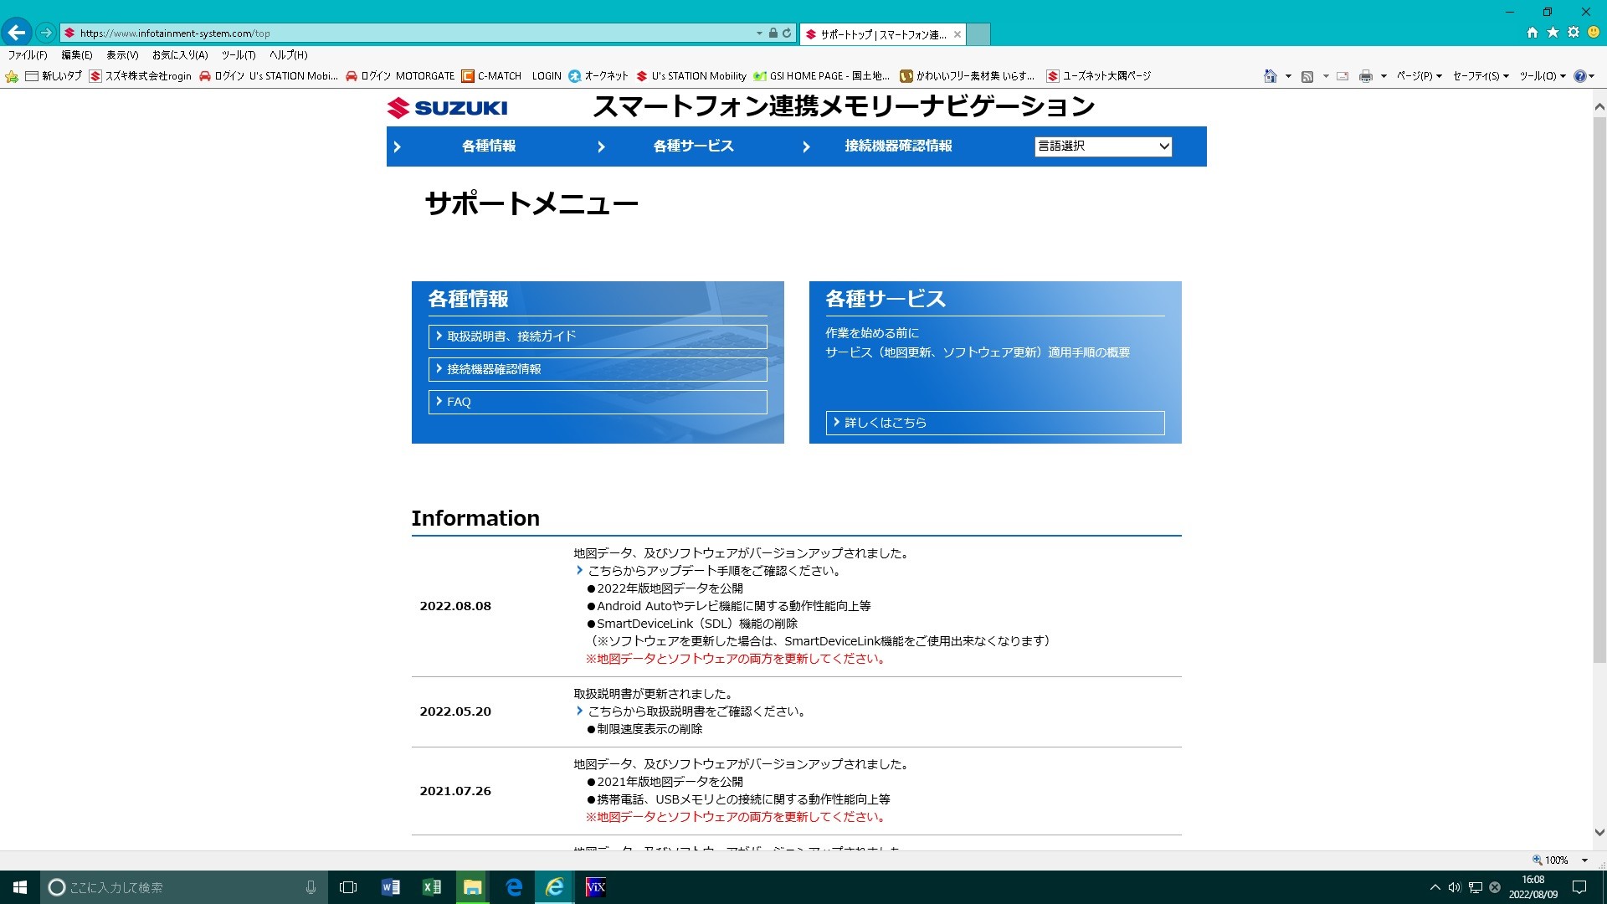This screenshot has height=904, width=1607.
Task: Close the サポートトップ browser tab
Action: pyautogui.click(x=958, y=34)
